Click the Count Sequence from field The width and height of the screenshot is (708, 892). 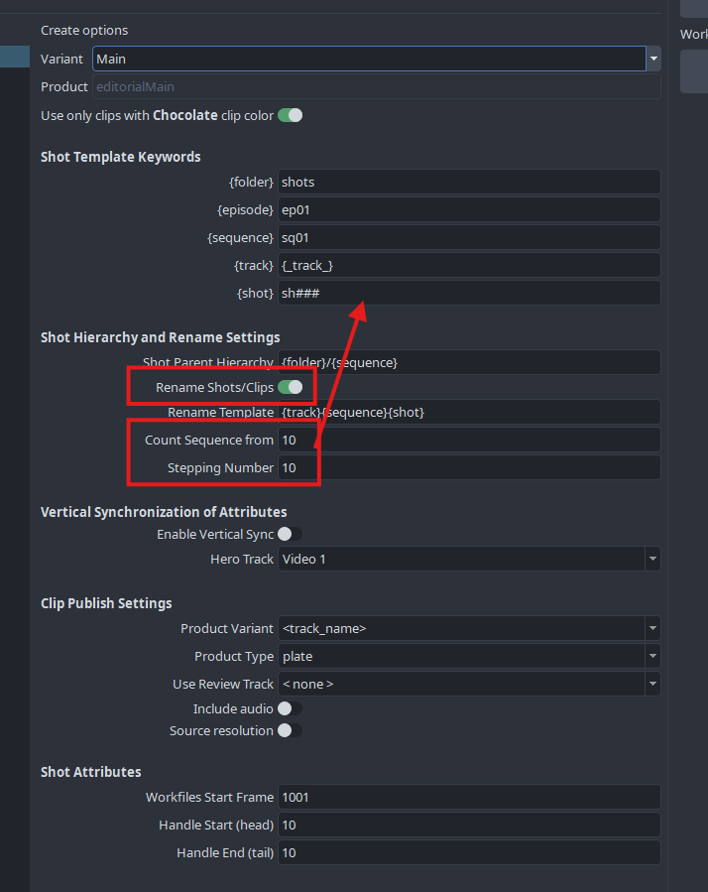[469, 441]
